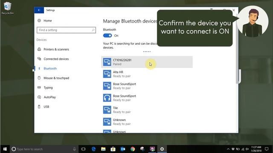The image size is (273, 153).
Task: Click the USB drive icon
Action: point(39,107)
